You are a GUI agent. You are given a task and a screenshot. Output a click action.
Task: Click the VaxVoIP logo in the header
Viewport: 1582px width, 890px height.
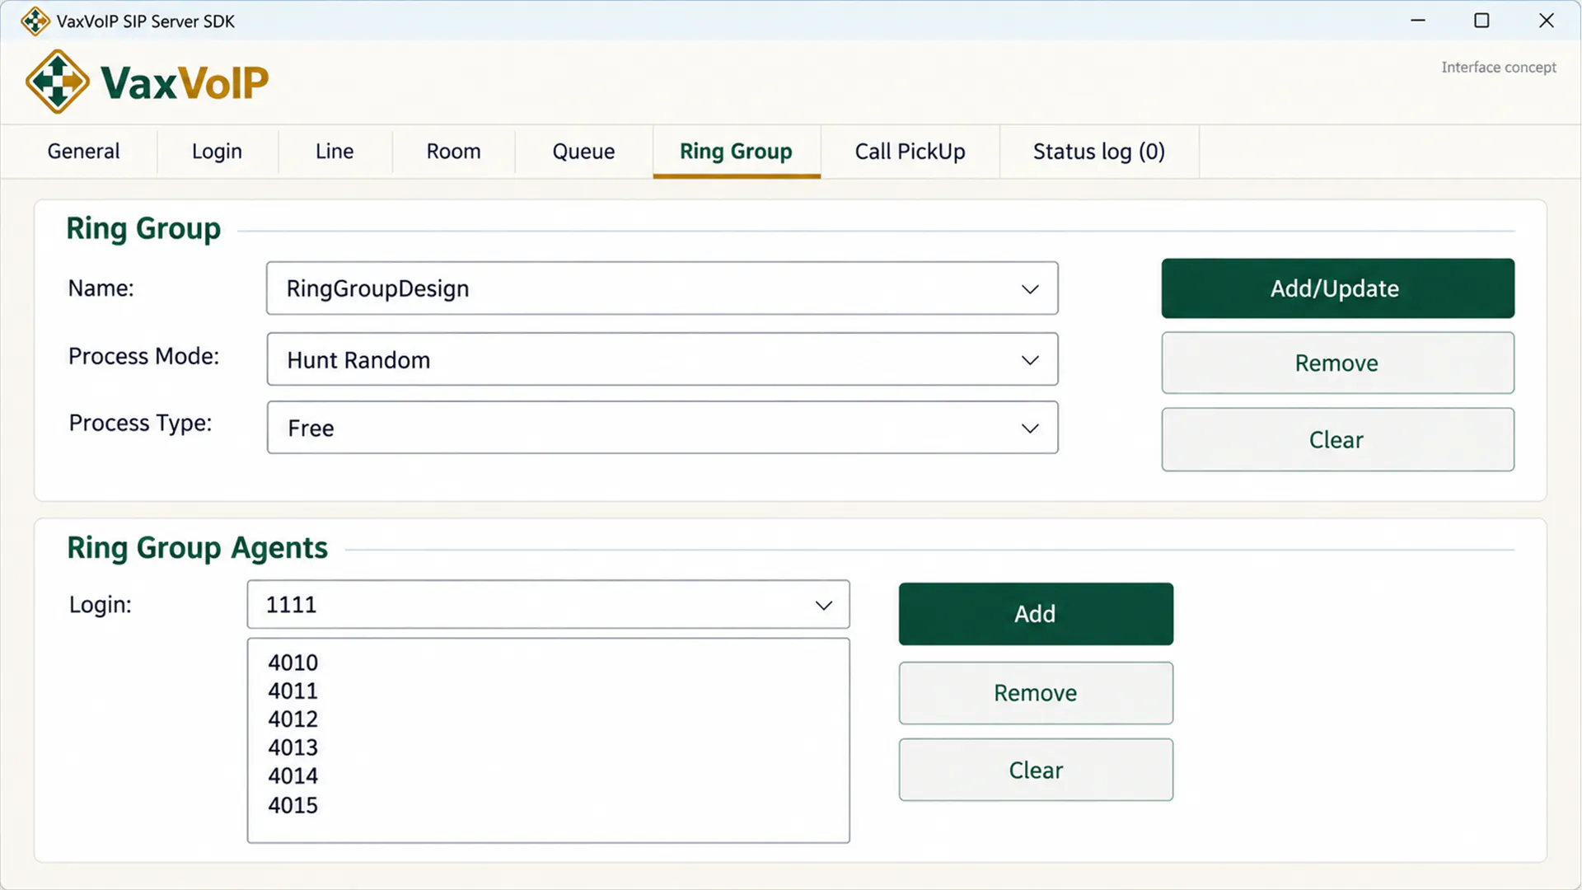pyautogui.click(x=147, y=82)
